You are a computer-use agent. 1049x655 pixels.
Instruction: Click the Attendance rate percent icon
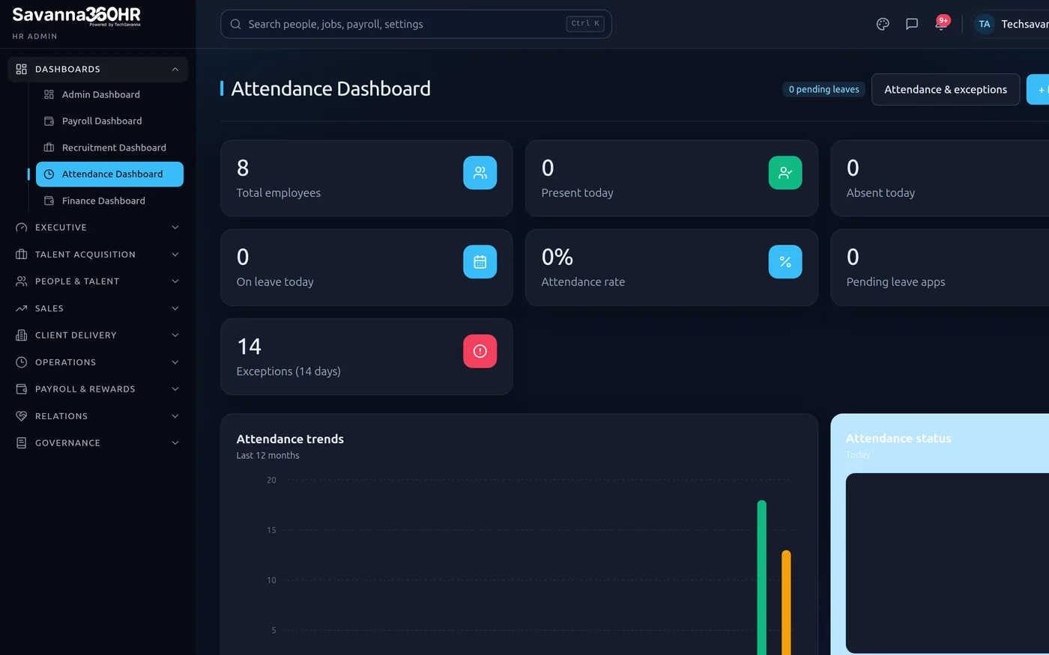pyautogui.click(x=785, y=262)
